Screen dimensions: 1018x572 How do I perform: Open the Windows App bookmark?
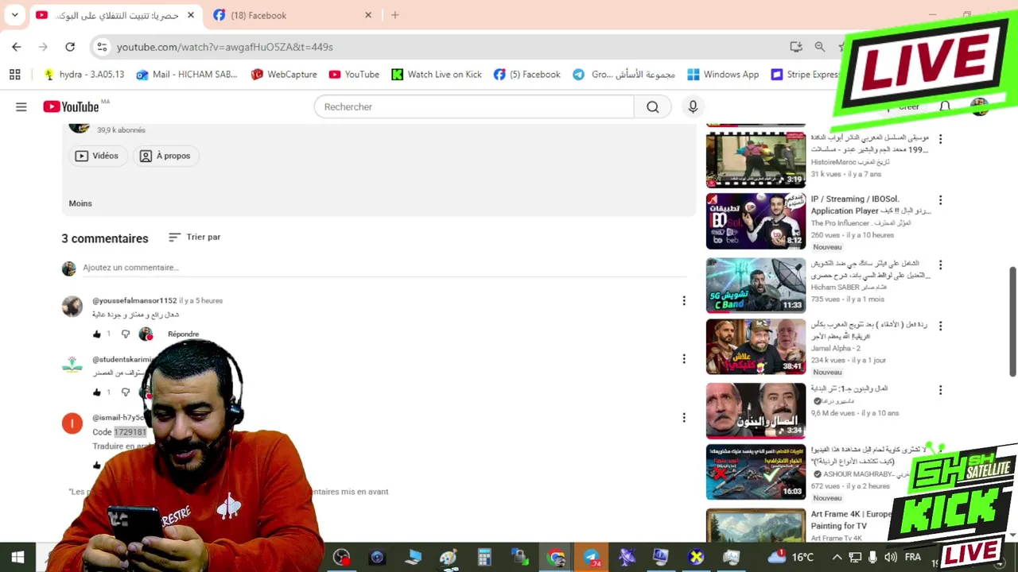723,74
